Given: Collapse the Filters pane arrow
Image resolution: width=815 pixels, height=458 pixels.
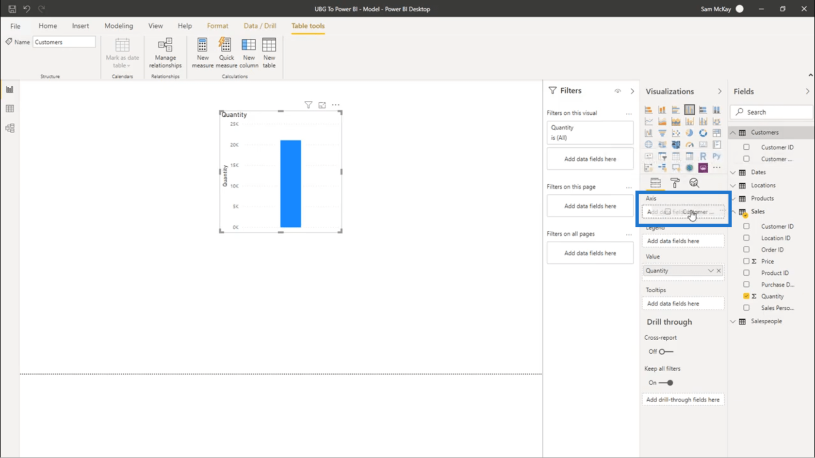Looking at the screenshot, I should pos(632,91).
